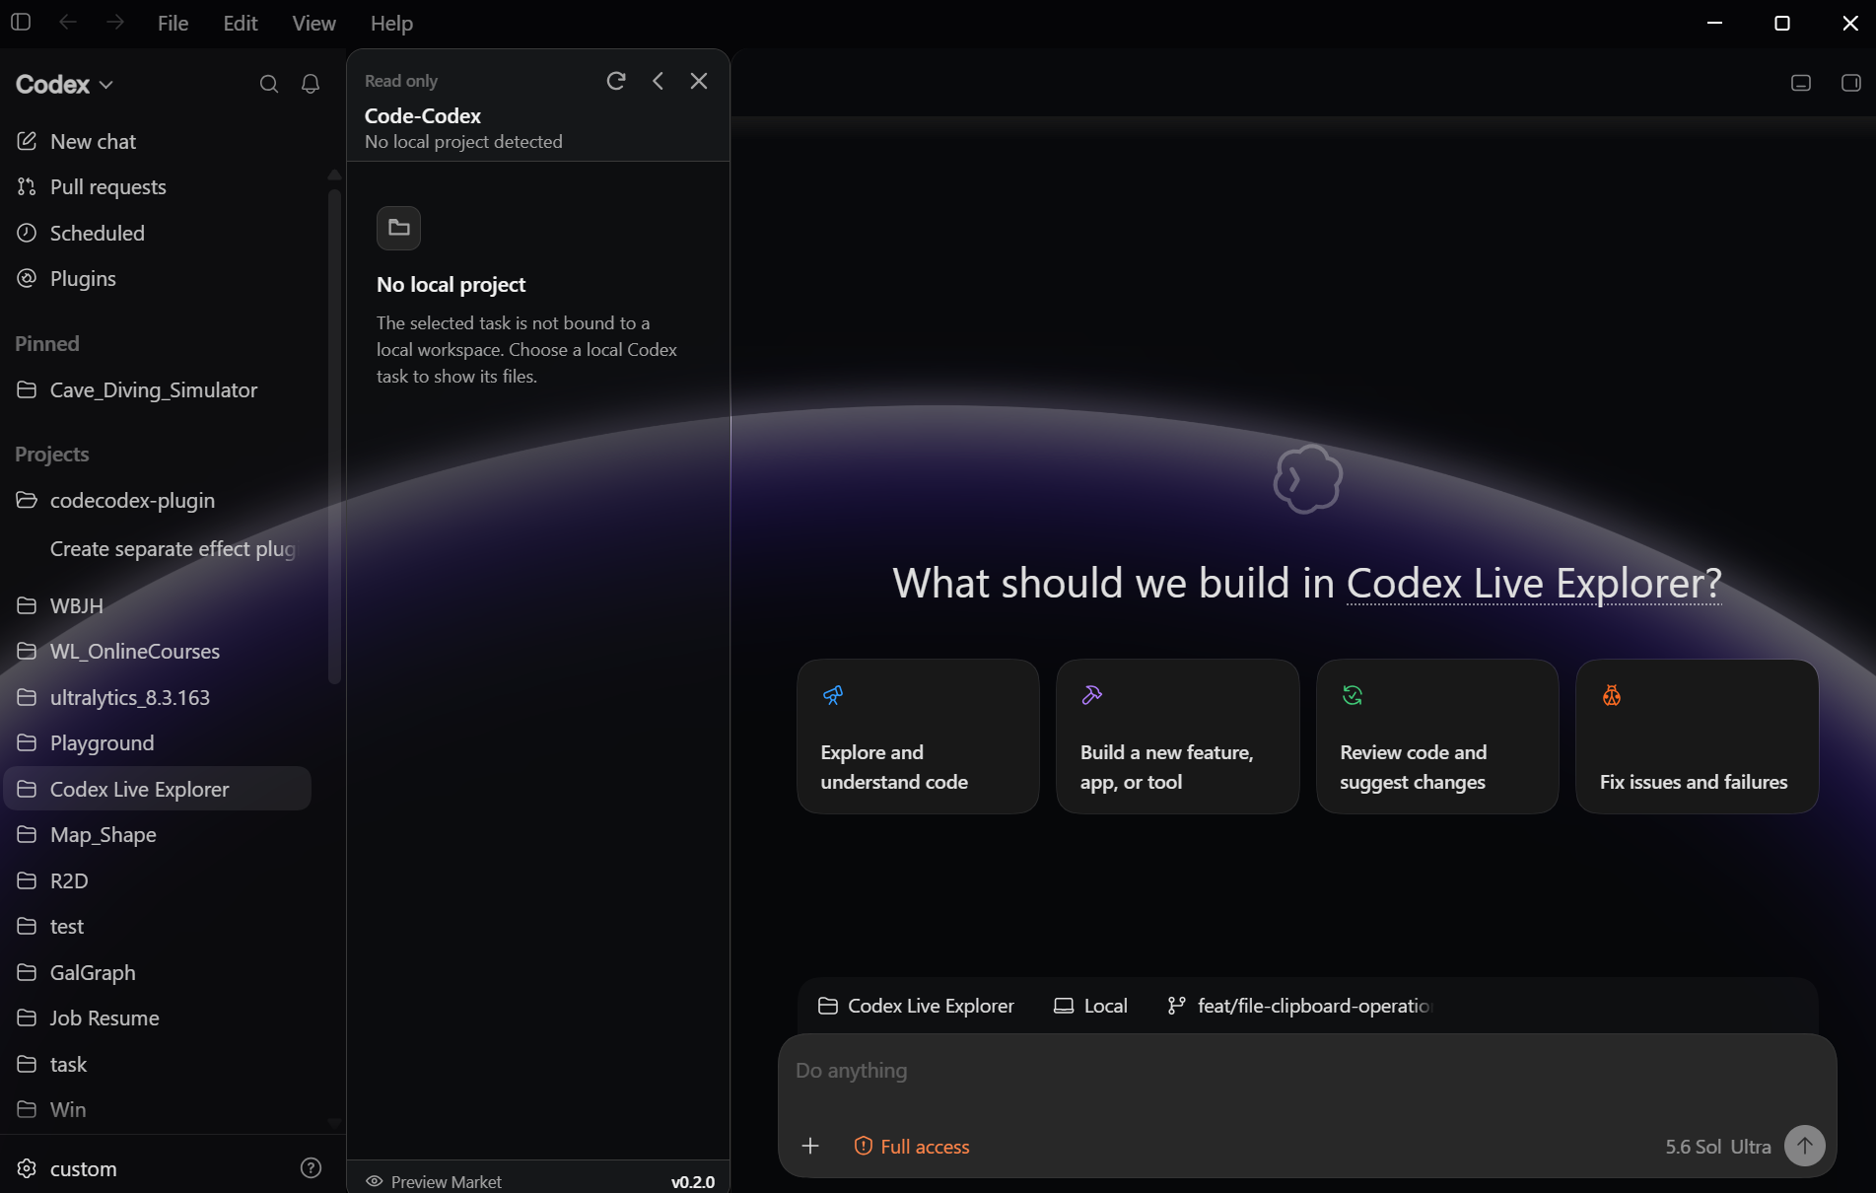This screenshot has width=1876, height=1193.
Task: Close the Code-Codex panel
Action: pyautogui.click(x=699, y=81)
